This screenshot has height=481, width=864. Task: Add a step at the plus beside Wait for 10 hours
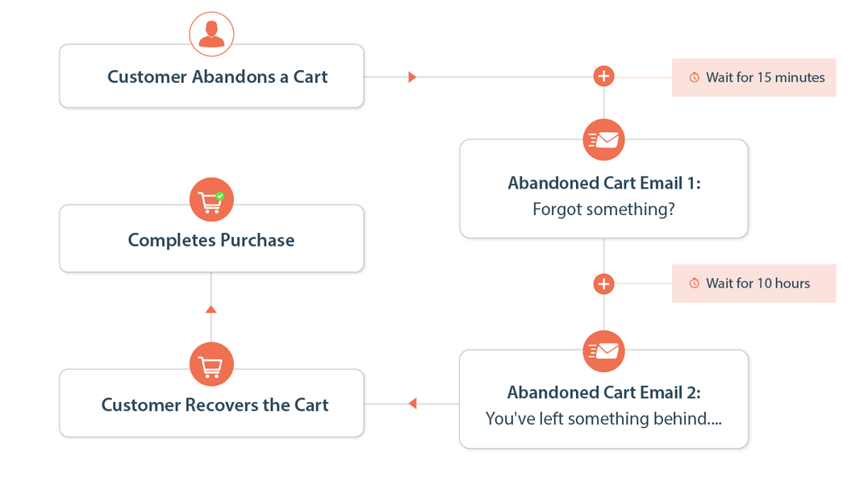pos(603,284)
